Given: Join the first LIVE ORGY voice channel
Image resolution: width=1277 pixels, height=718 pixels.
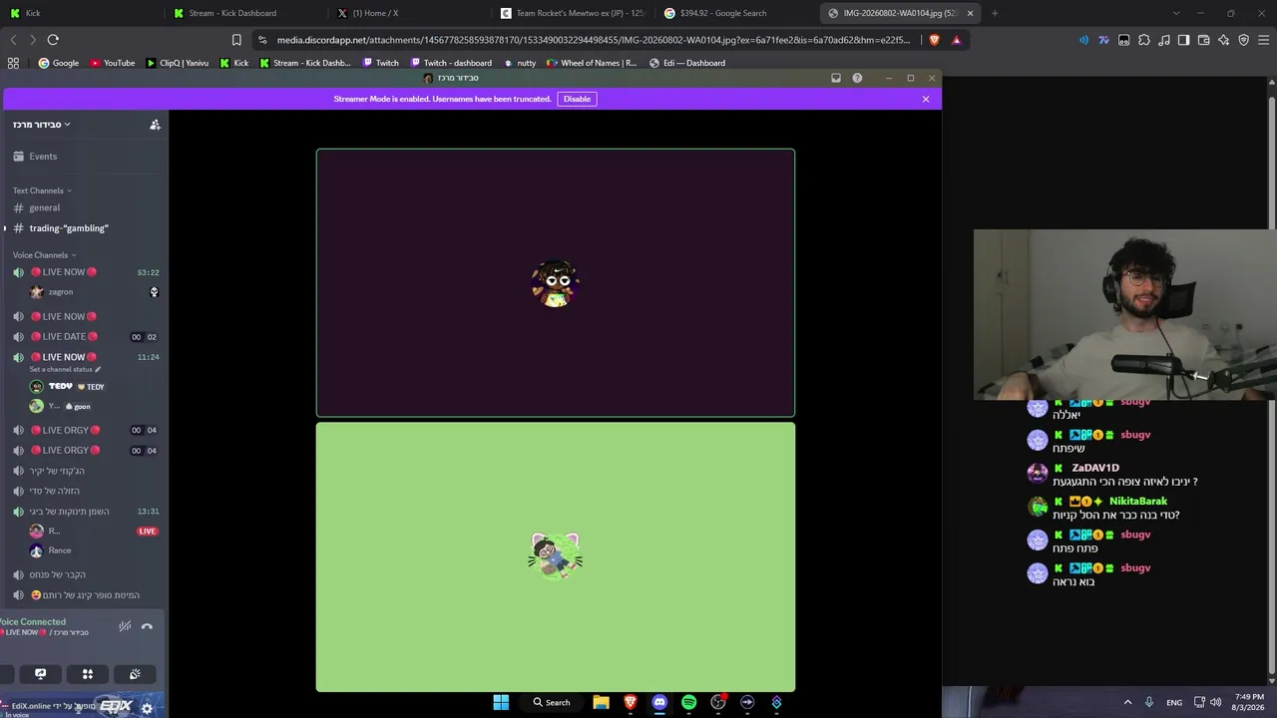Looking at the screenshot, I should (x=85, y=430).
